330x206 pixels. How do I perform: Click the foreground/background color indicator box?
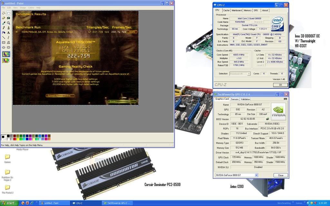[4, 137]
